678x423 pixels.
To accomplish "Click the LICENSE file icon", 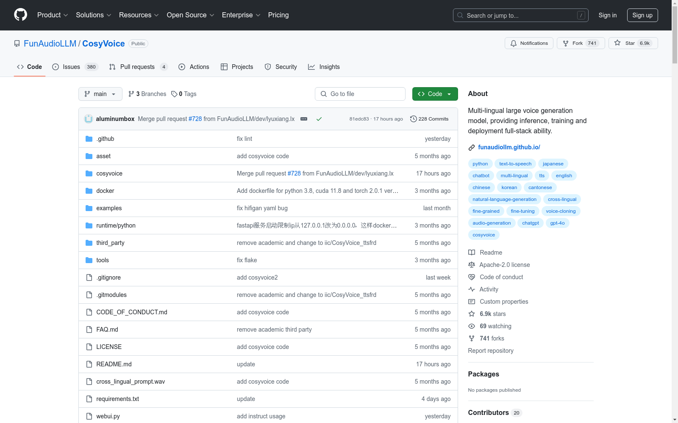I will [x=89, y=347].
